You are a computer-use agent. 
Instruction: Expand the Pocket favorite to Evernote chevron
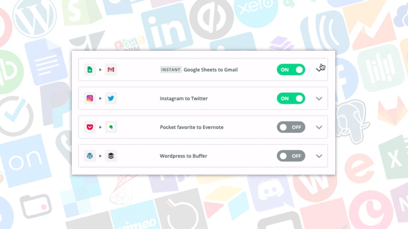319,127
